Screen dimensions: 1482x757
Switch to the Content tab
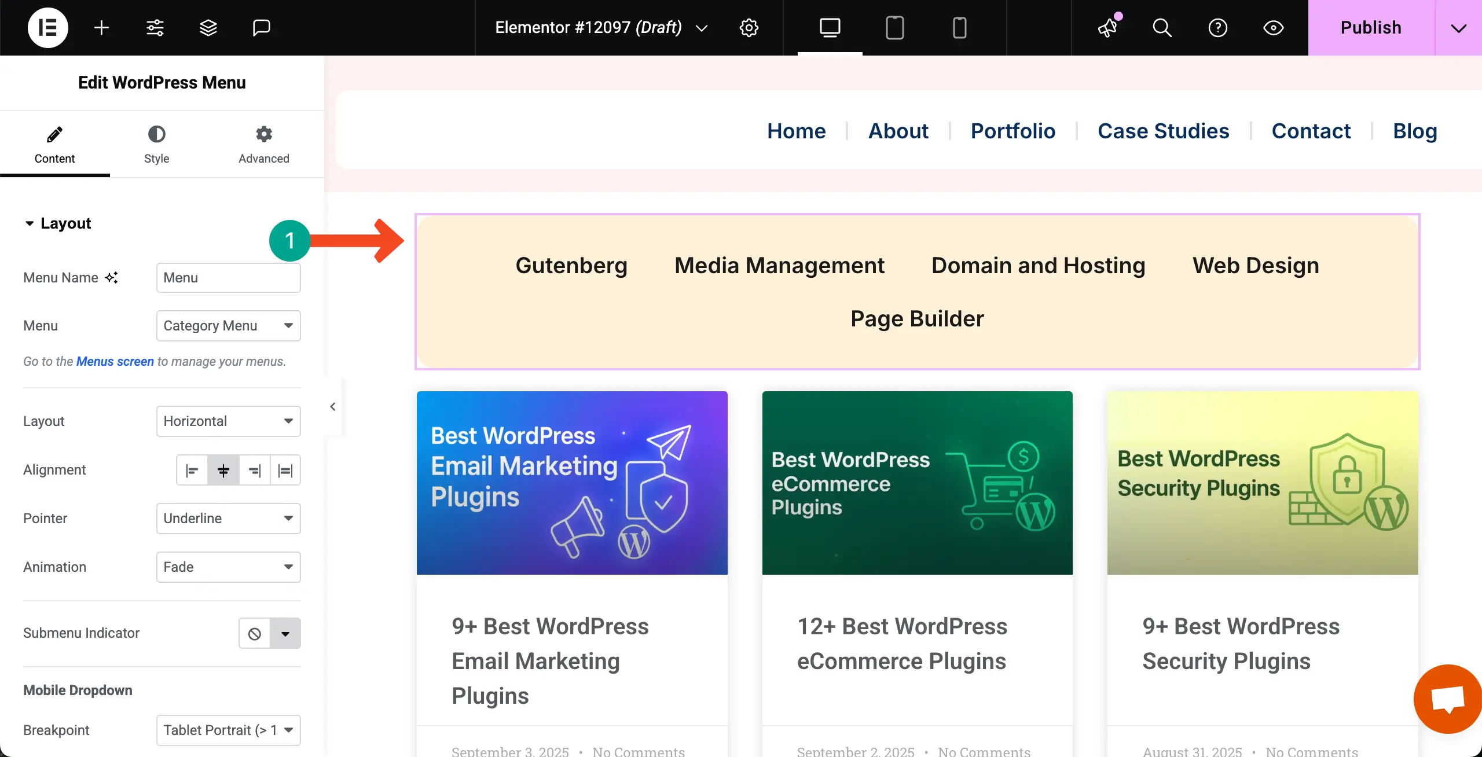[55, 145]
